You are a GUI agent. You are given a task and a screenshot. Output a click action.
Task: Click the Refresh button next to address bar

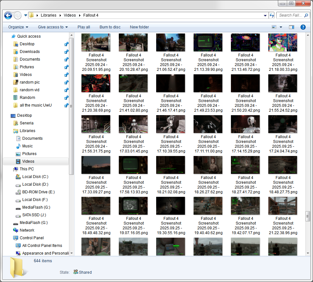(272, 15)
